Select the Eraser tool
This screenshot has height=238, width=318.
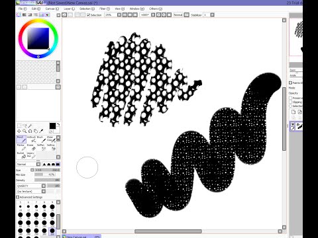[x=31, y=147]
